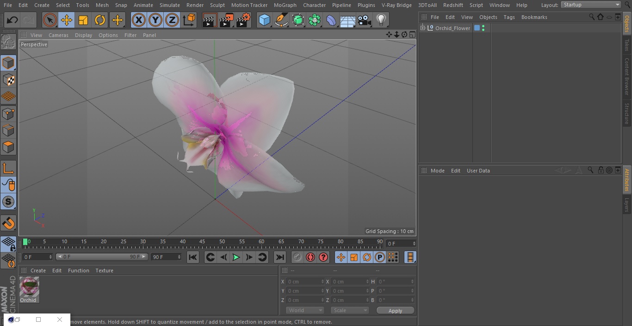Toggle Orchid_Flower visibility dots
This screenshot has height=326, width=632.
(x=483, y=28)
